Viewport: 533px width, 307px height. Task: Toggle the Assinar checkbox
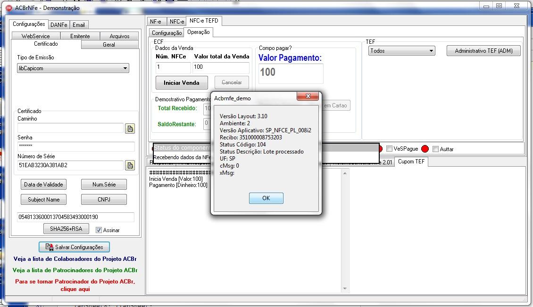pyautogui.click(x=99, y=230)
